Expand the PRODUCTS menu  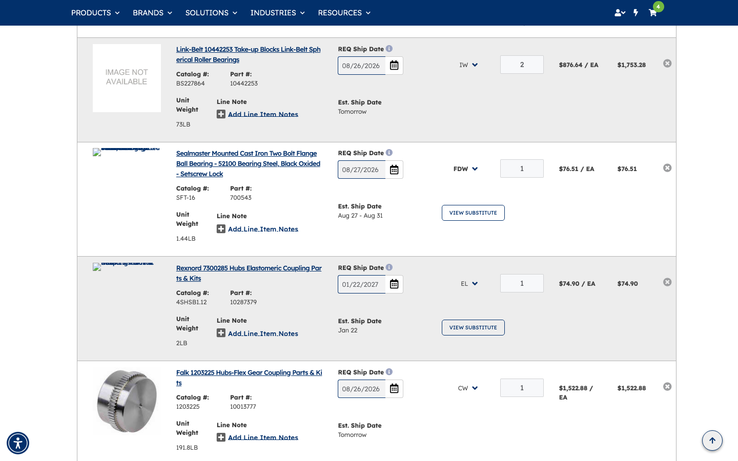[x=95, y=13]
